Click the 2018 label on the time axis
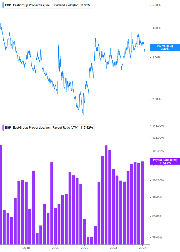 [x=26, y=248]
